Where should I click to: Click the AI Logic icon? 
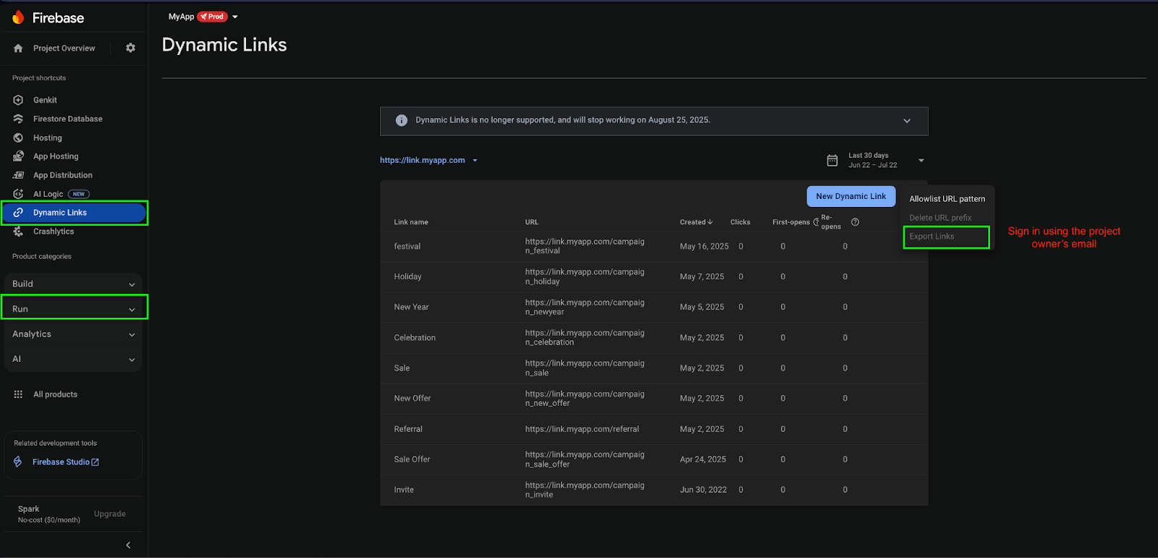click(18, 194)
